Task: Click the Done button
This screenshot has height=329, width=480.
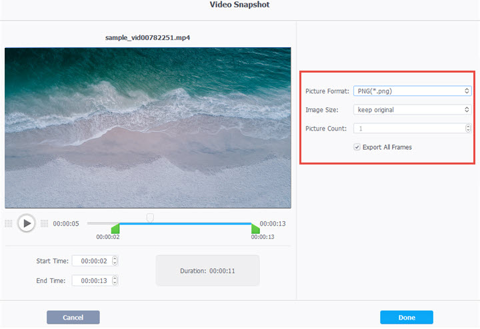Action: [x=407, y=318]
